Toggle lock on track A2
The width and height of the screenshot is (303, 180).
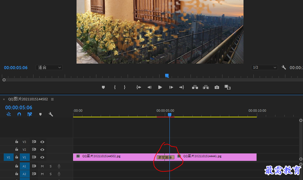click(17, 174)
